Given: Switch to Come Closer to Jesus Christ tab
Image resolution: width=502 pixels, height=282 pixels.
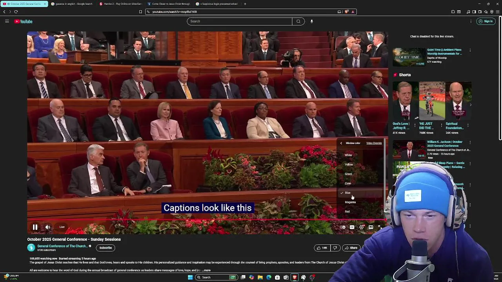Looking at the screenshot, I should [x=169, y=4].
